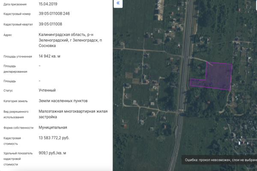Click the cadastral quarter 39:05:011008 value
The image size is (257, 171).
[x=50, y=24]
